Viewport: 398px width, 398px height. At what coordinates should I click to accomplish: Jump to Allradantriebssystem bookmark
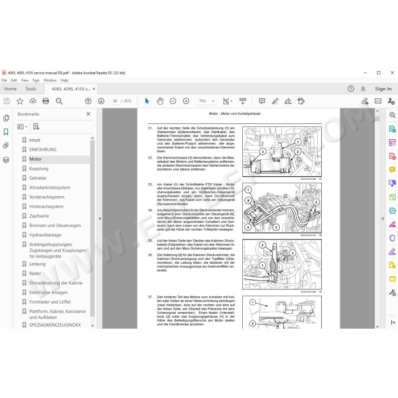pyautogui.click(x=49, y=188)
